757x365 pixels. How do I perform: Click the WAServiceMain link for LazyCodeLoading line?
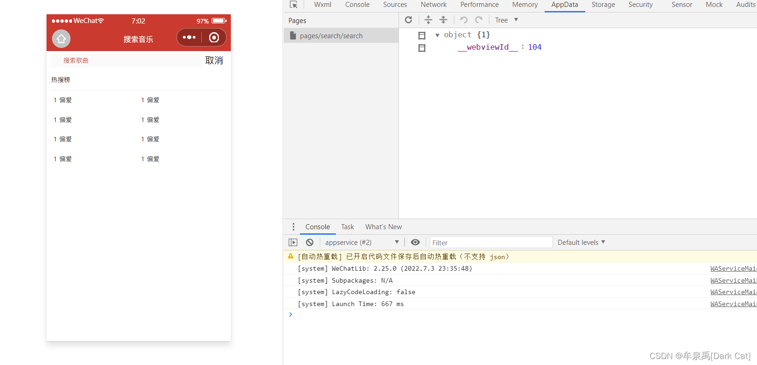733,292
